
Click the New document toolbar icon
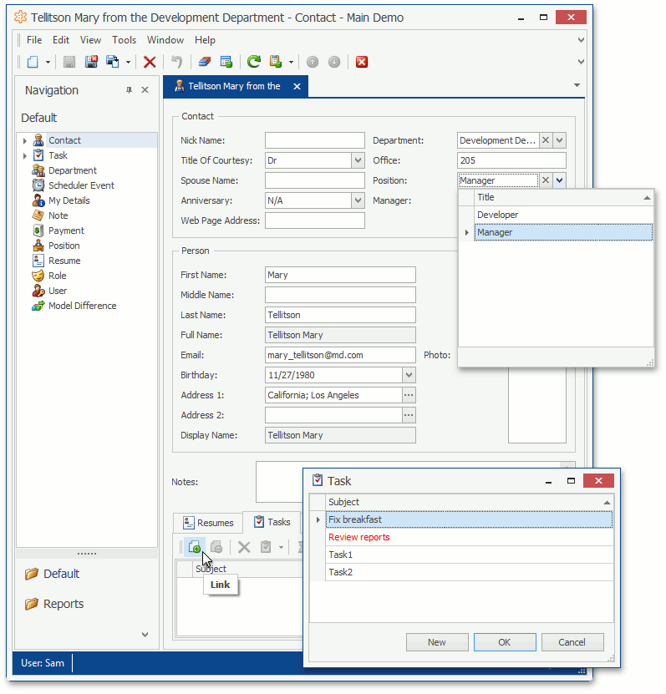[x=33, y=62]
